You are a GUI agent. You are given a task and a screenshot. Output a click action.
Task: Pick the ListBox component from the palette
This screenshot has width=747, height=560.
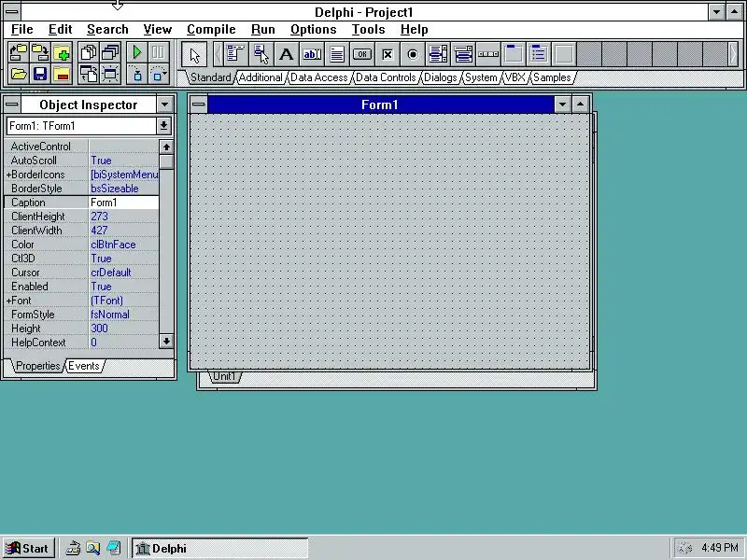tap(438, 54)
